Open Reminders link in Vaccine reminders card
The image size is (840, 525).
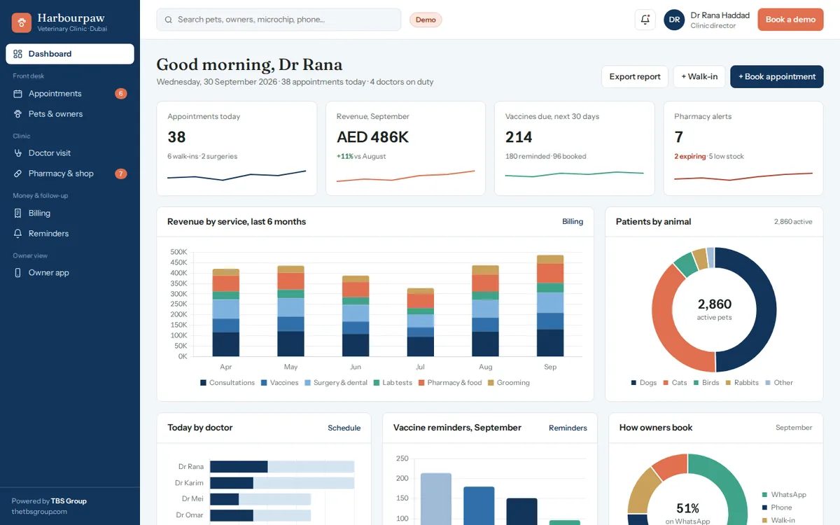pos(568,428)
